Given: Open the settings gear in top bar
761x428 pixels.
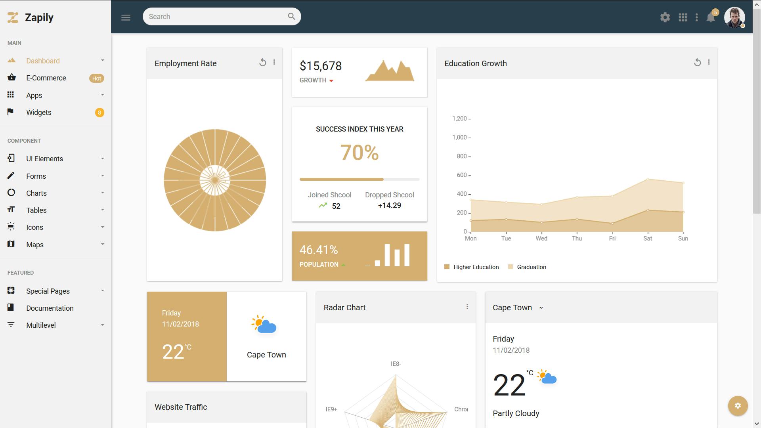Looking at the screenshot, I should [x=665, y=17].
